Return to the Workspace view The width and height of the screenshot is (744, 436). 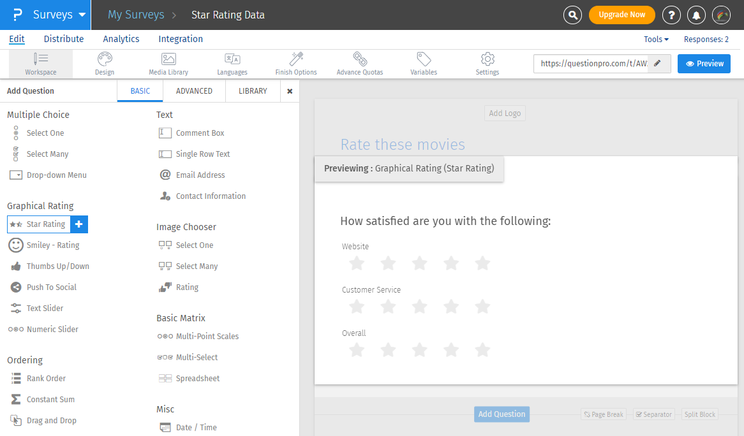[x=41, y=63]
